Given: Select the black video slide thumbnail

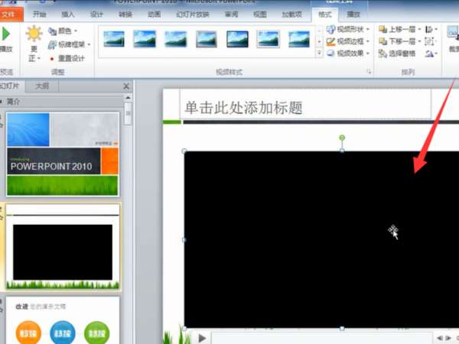Looking at the screenshot, I should coord(63,247).
